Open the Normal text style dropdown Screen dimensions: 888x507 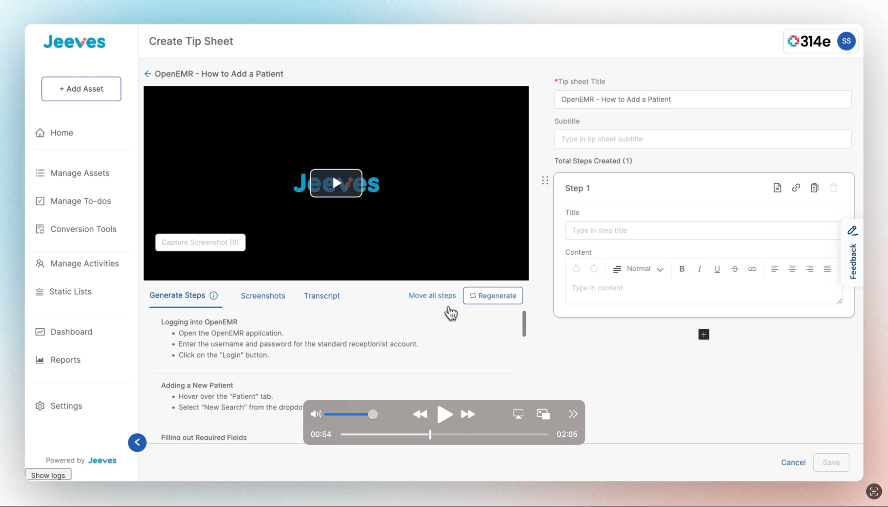click(638, 269)
